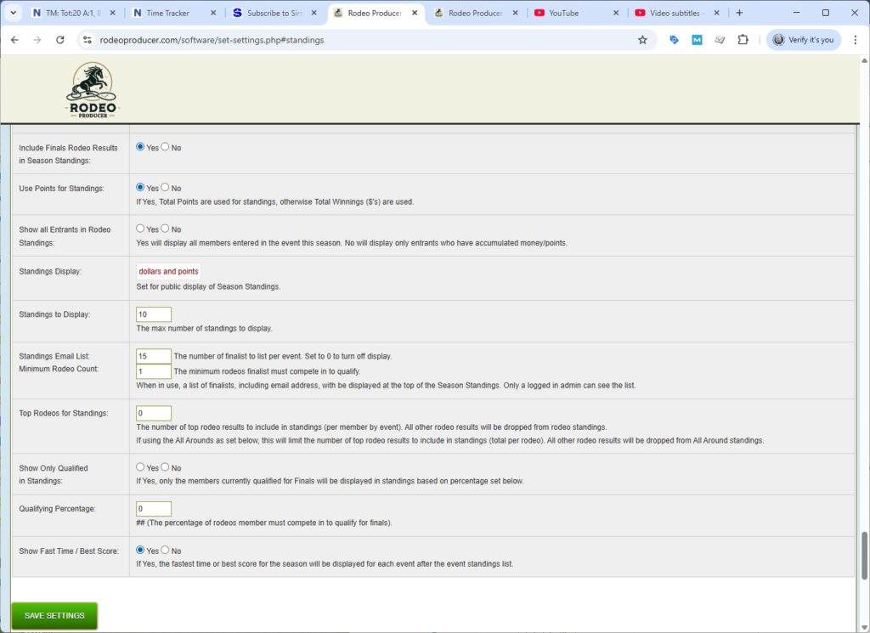The height and width of the screenshot is (633, 870).
Task: Open the Extensions puzzle-piece icon
Action: [743, 39]
